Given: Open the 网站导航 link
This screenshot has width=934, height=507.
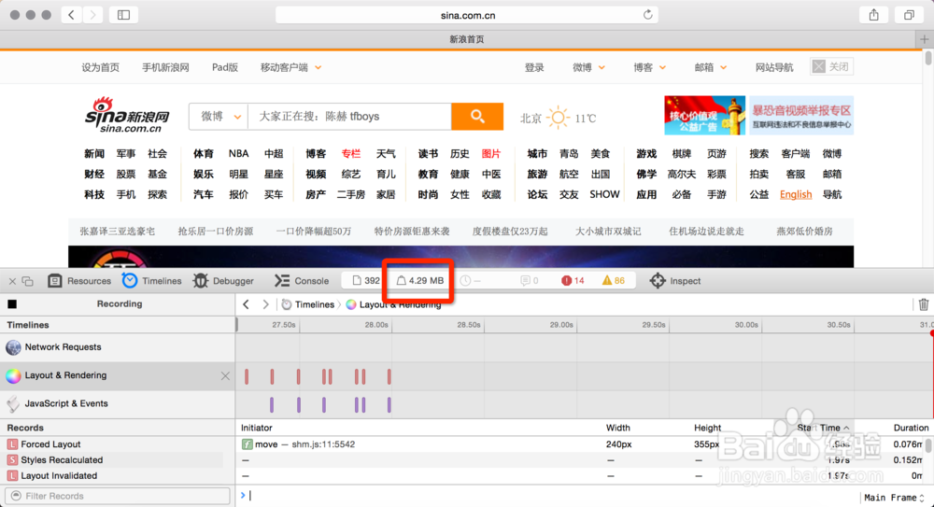Looking at the screenshot, I should 773,67.
